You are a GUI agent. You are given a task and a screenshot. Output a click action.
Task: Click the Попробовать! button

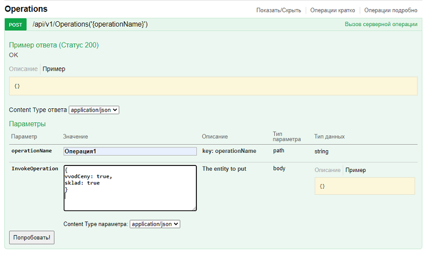[x=32, y=238]
